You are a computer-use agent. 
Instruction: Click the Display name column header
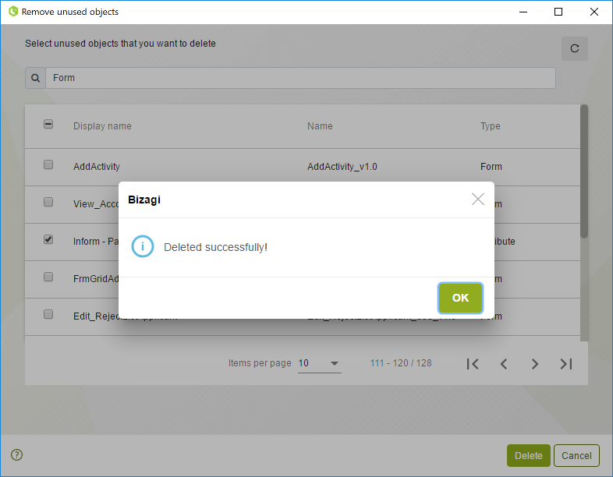[102, 126]
